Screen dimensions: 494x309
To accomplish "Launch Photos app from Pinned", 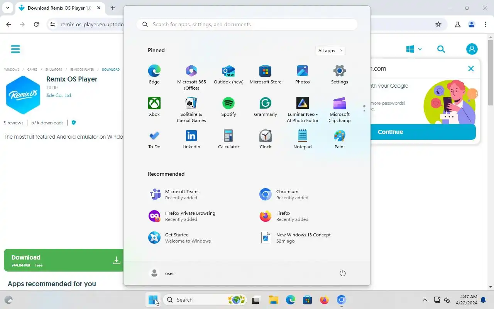I will coord(303,74).
